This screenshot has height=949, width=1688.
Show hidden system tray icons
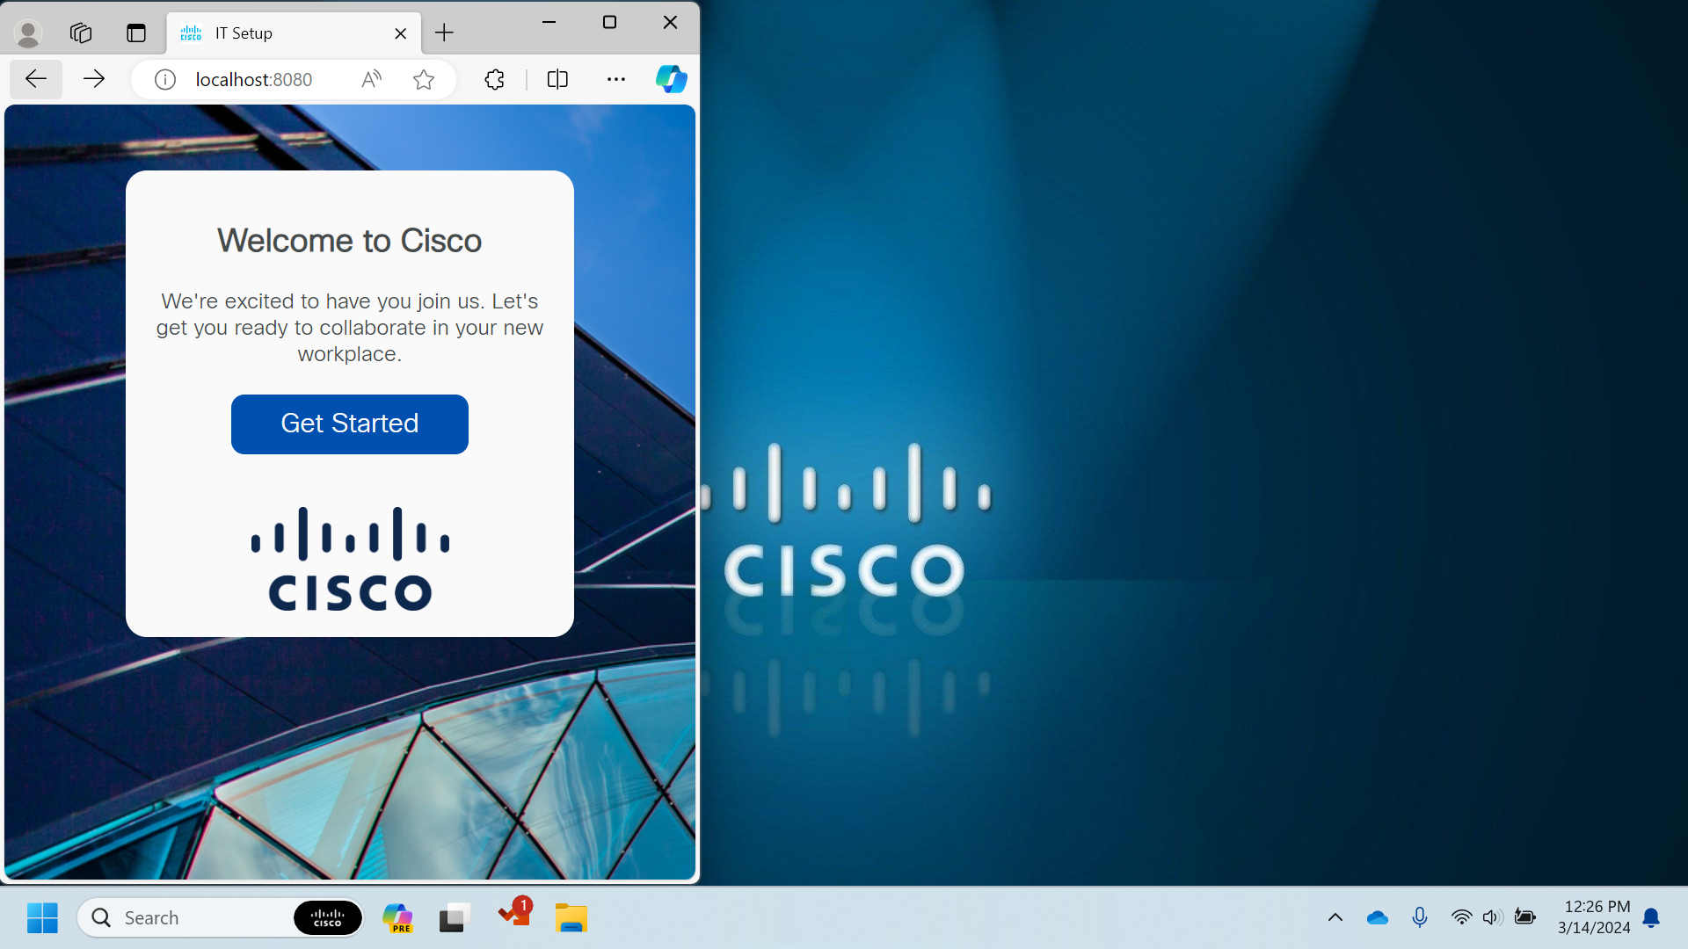[x=1335, y=917]
